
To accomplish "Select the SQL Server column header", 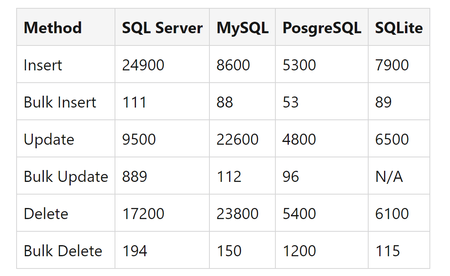I will (x=162, y=28).
